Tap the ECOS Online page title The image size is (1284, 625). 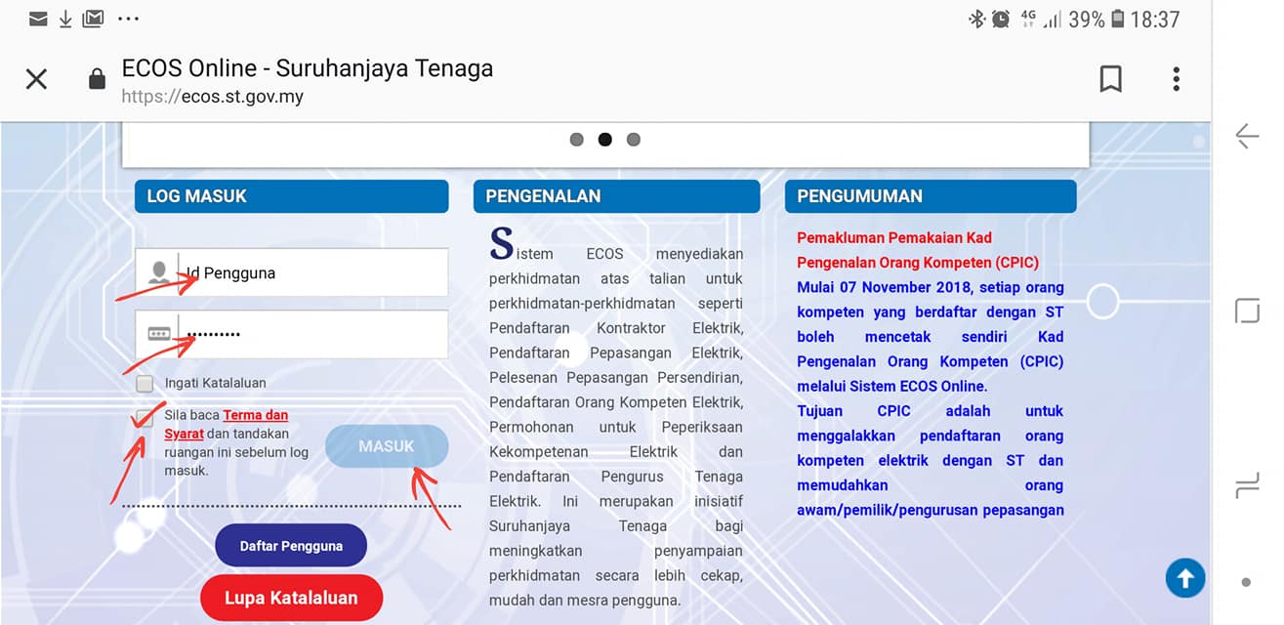pyautogui.click(x=308, y=68)
